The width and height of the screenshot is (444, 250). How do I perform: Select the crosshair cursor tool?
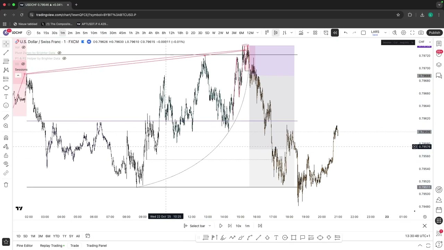click(x=6, y=44)
